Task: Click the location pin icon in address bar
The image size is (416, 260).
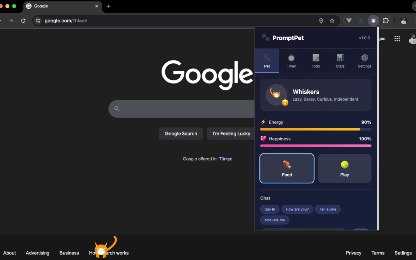Action: click(321, 21)
